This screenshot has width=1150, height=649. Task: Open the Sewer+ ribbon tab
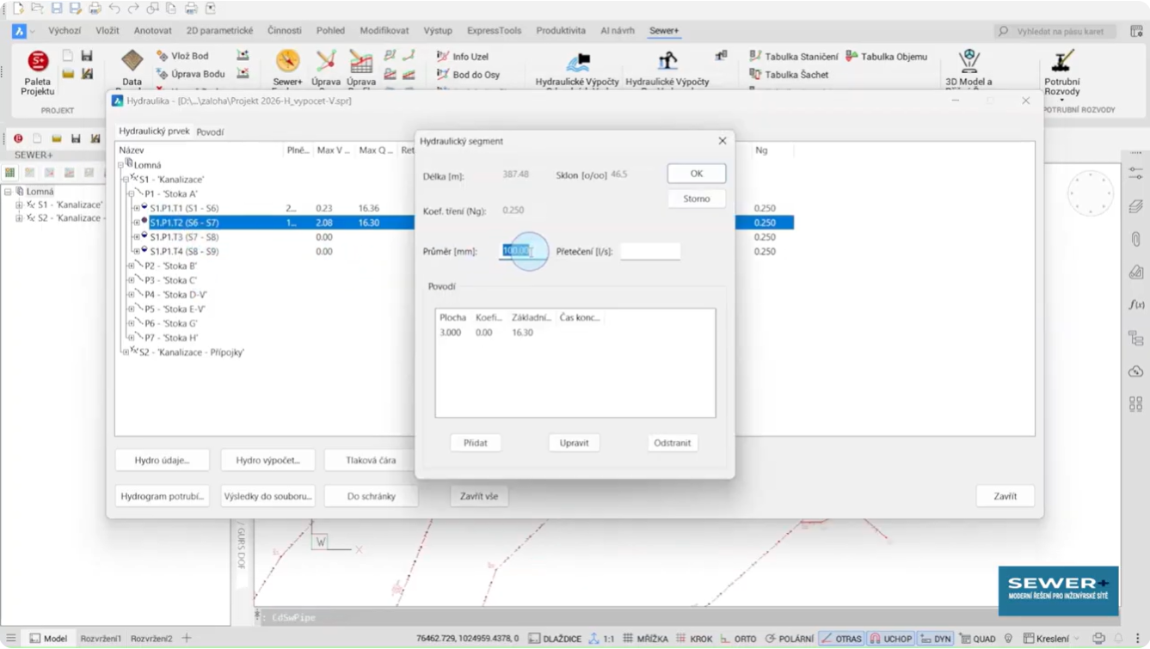click(663, 31)
